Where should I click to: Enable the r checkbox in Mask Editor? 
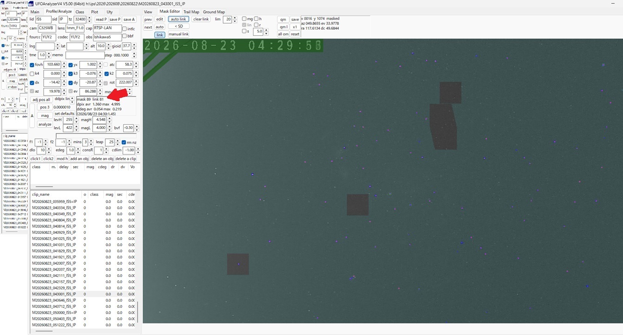coord(256,25)
